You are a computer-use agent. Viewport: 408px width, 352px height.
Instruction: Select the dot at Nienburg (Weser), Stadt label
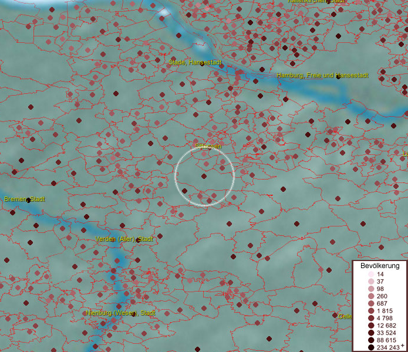(134, 314)
